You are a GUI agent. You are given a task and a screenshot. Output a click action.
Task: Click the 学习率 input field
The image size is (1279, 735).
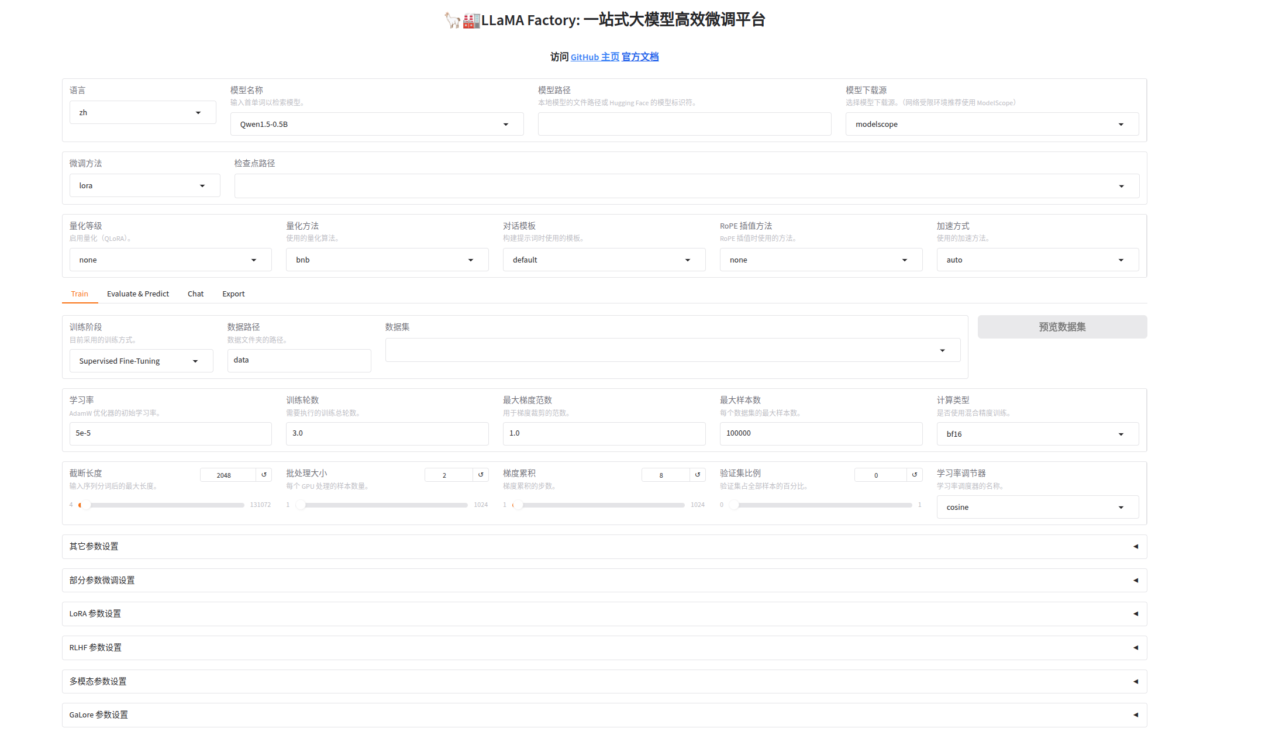click(x=170, y=434)
